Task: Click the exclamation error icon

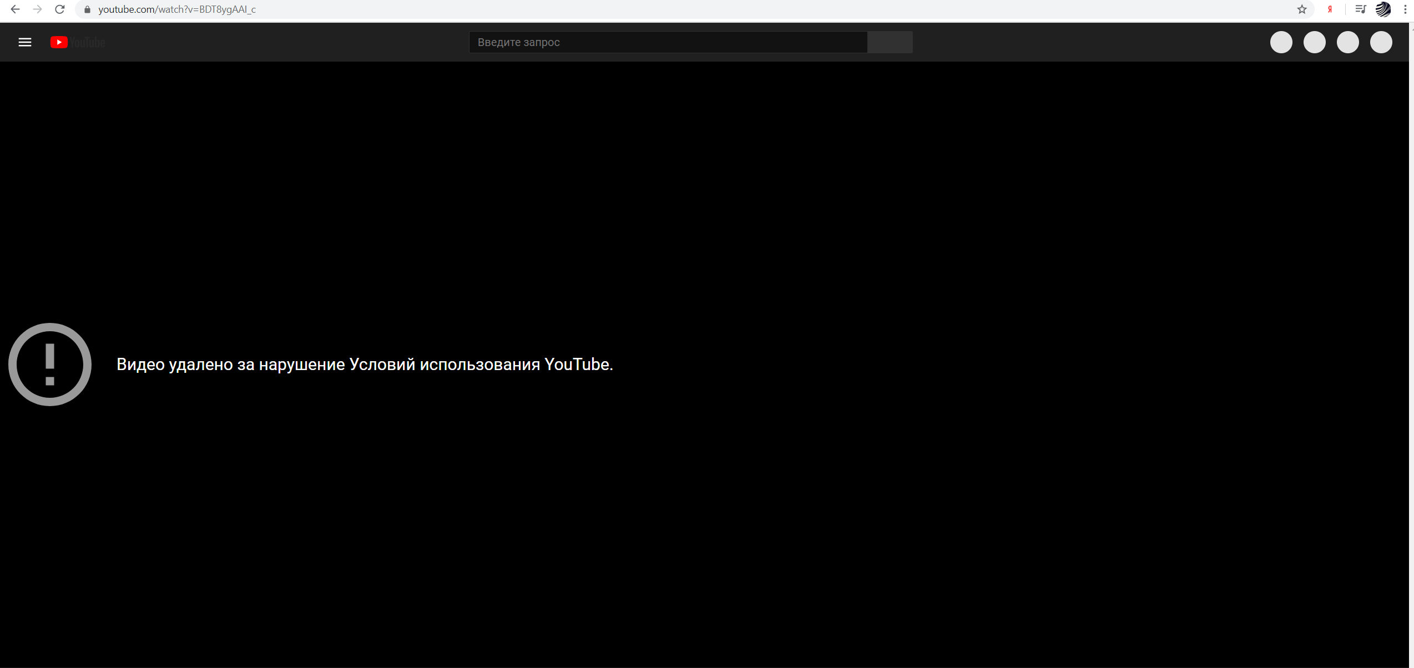Action: (50, 365)
